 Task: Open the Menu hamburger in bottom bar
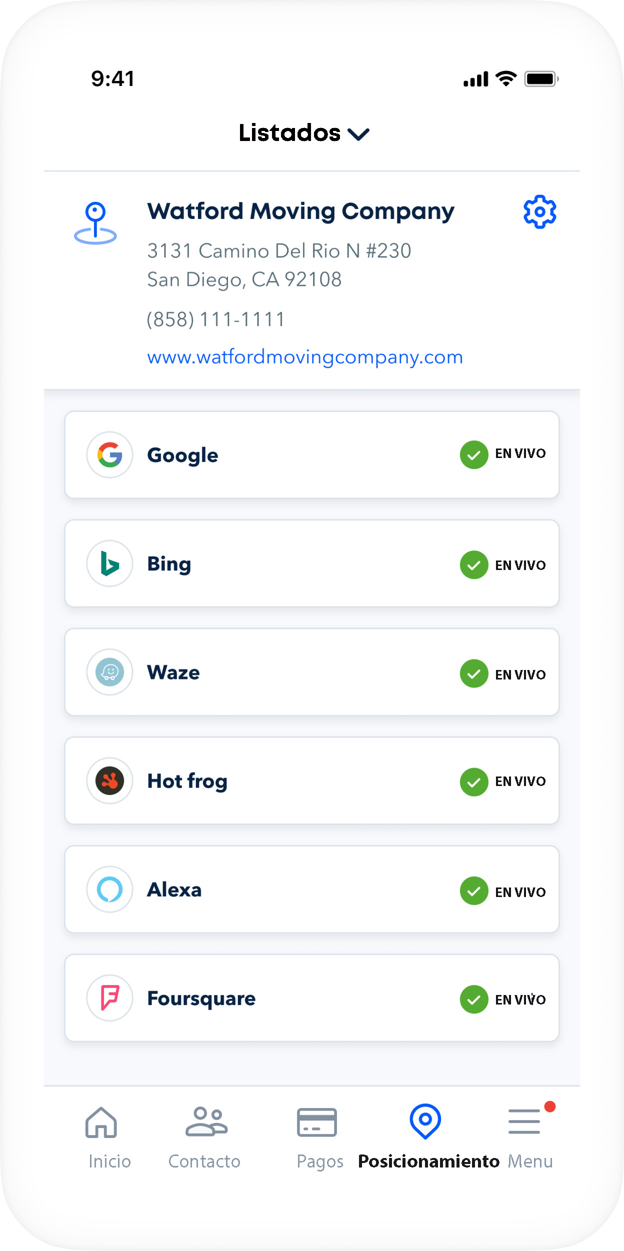tap(524, 1122)
